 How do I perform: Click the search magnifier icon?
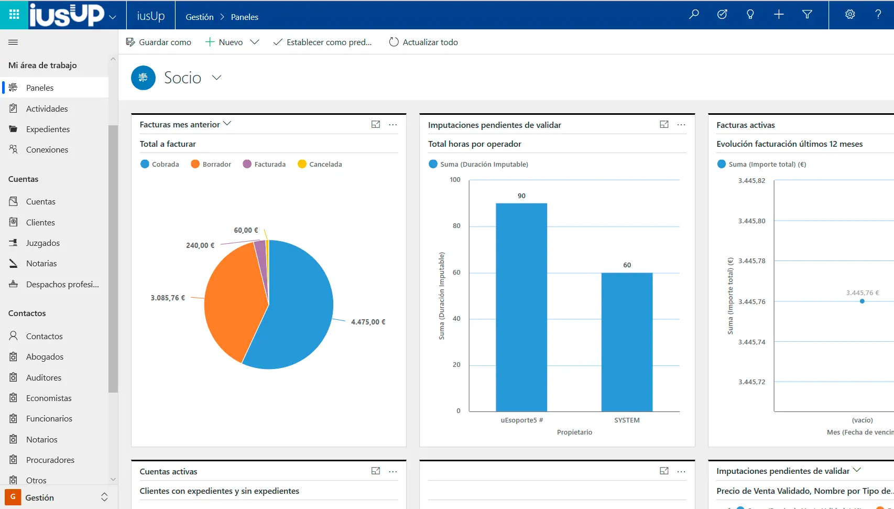(694, 15)
